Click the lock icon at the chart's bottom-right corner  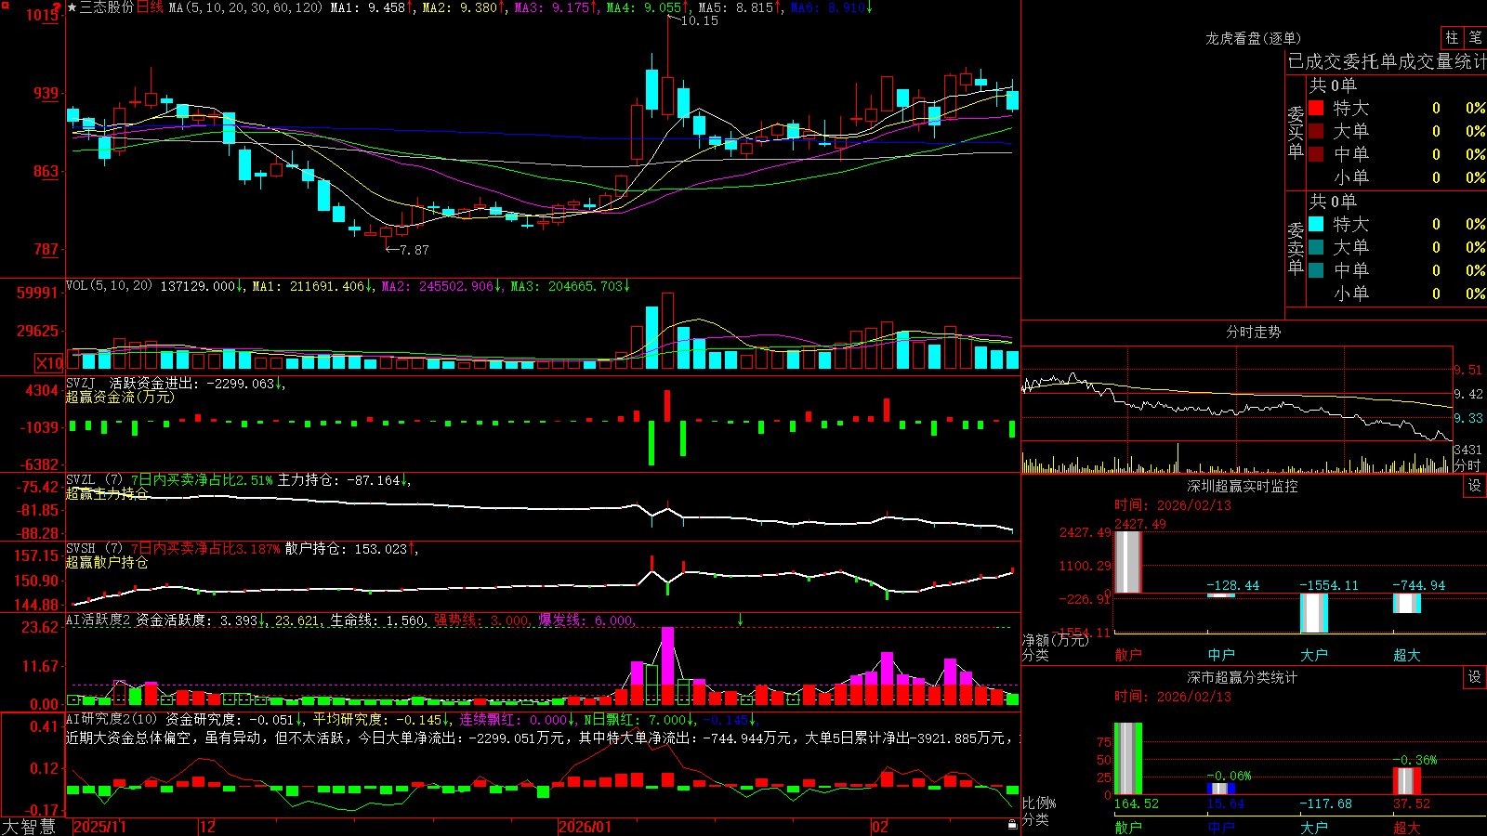coord(1013,825)
